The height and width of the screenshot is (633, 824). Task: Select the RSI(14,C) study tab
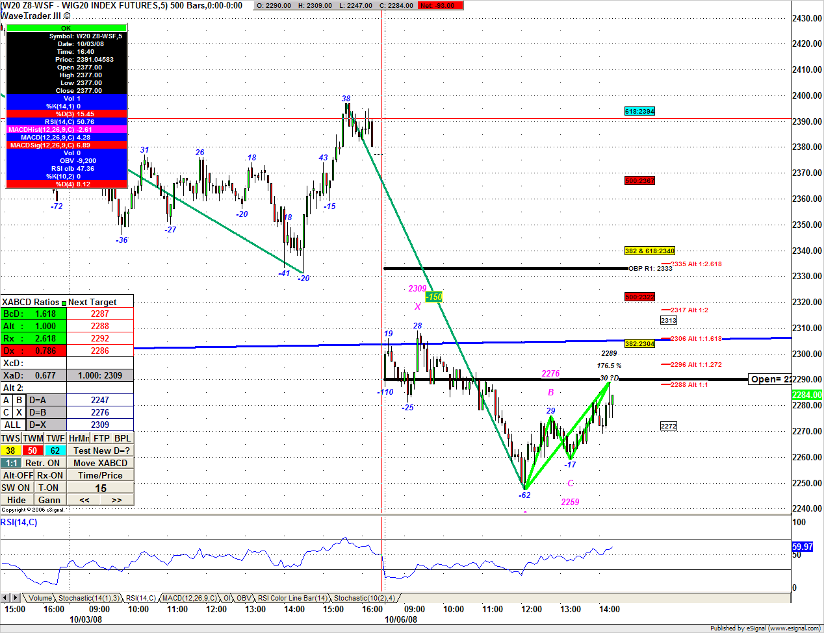pos(140,598)
